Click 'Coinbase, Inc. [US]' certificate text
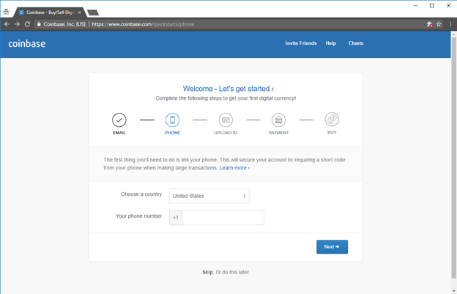Viewport: 457px width, 294px height. (64, 24)
